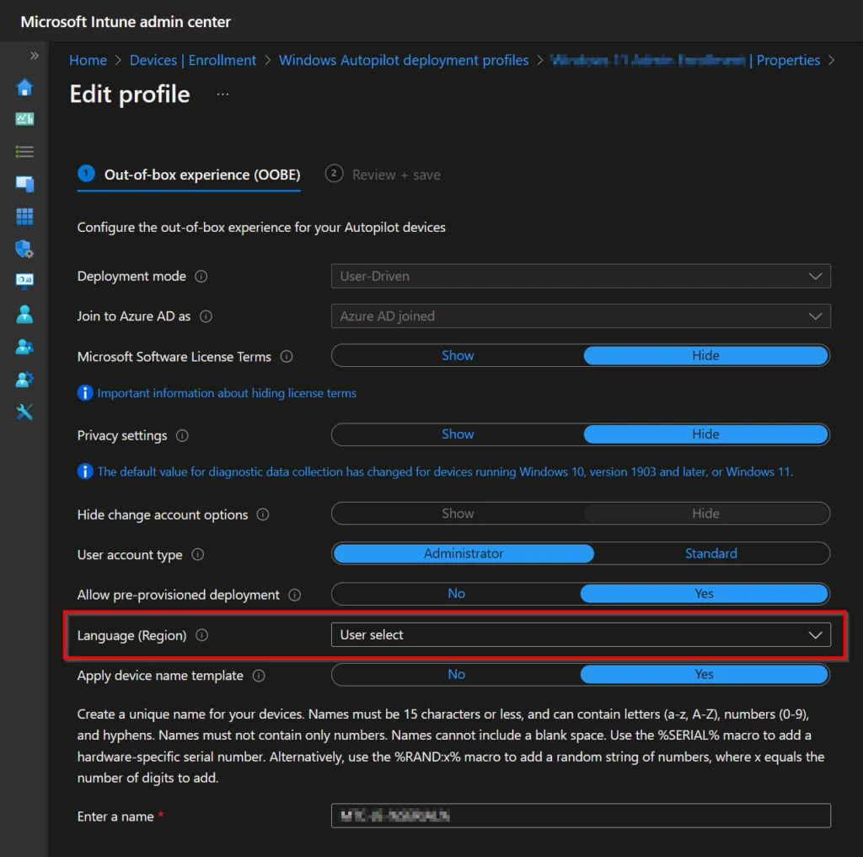Show info for Apply device name template
The height and width of the screenshot is (857, 863).
click(259, 676)
